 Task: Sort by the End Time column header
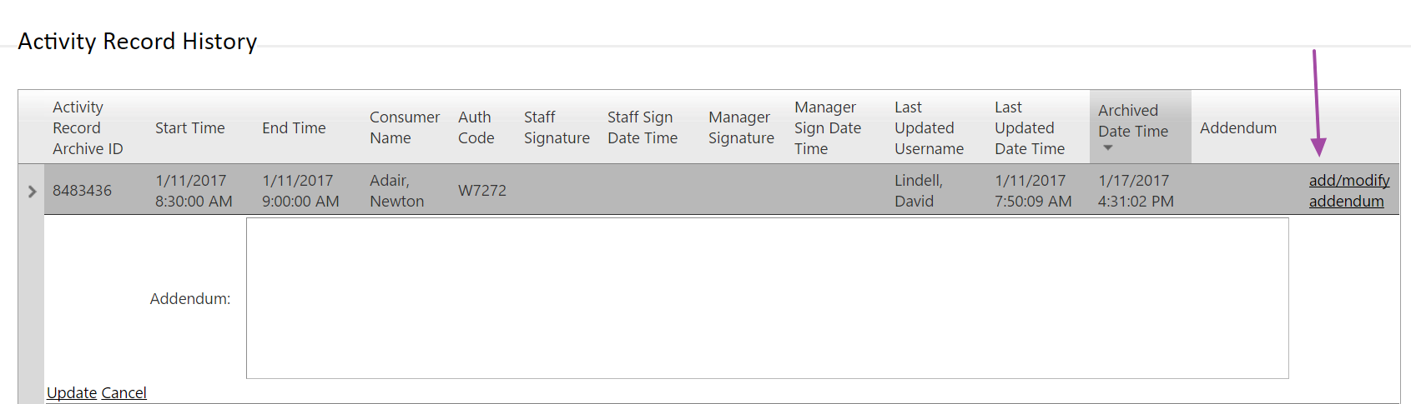[x=294, y=128]
